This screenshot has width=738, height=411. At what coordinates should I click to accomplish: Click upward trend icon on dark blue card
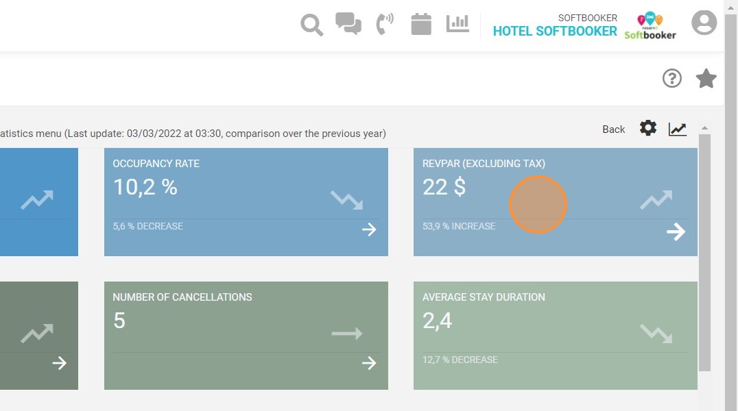tap(37, 200)
